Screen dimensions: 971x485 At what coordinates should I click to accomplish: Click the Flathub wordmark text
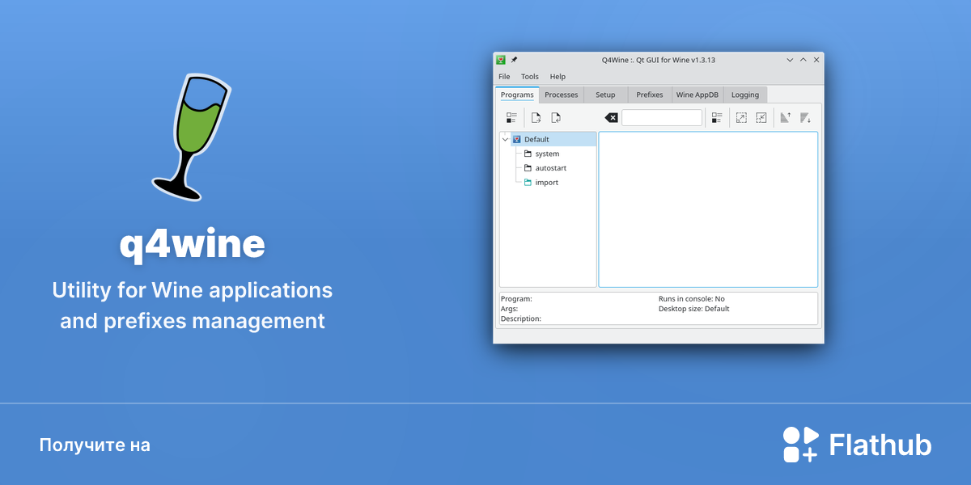880,445
